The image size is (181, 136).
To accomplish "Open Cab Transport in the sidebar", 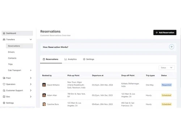I will (14, 70).
